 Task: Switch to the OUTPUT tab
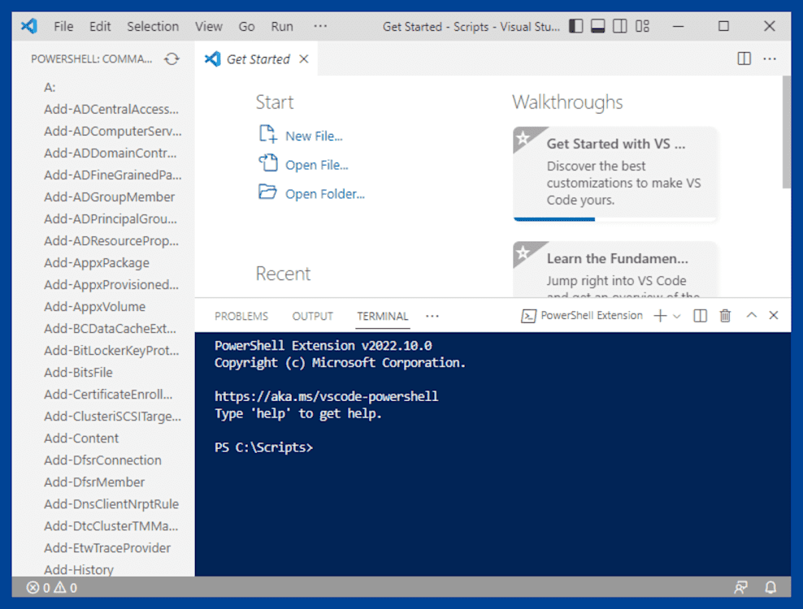point(312,316)
